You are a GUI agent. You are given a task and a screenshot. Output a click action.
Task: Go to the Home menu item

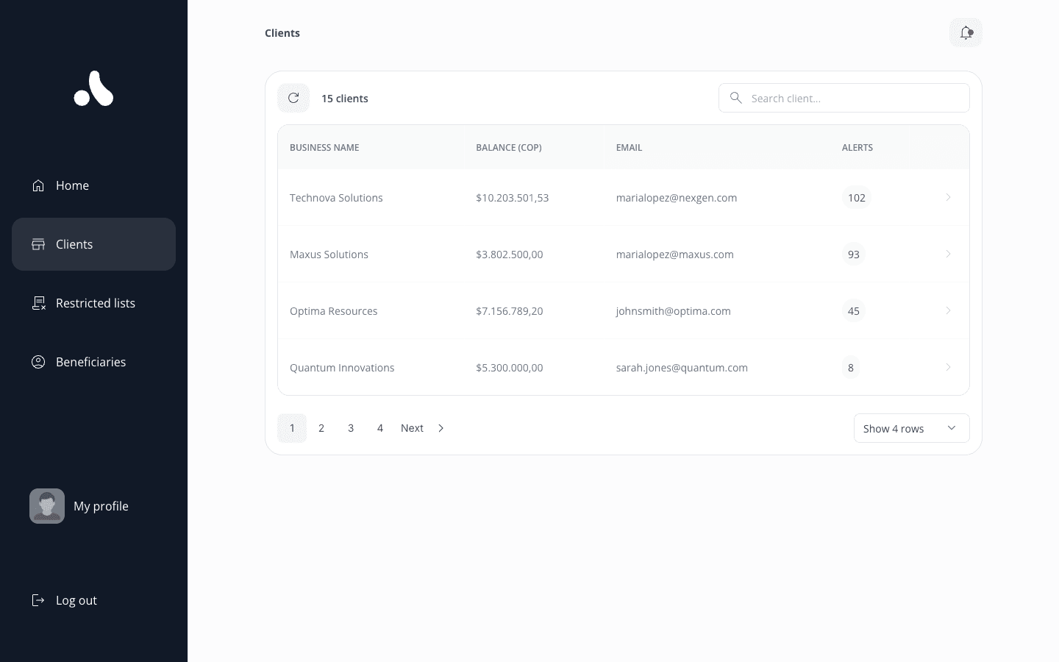tap(93, 185)
